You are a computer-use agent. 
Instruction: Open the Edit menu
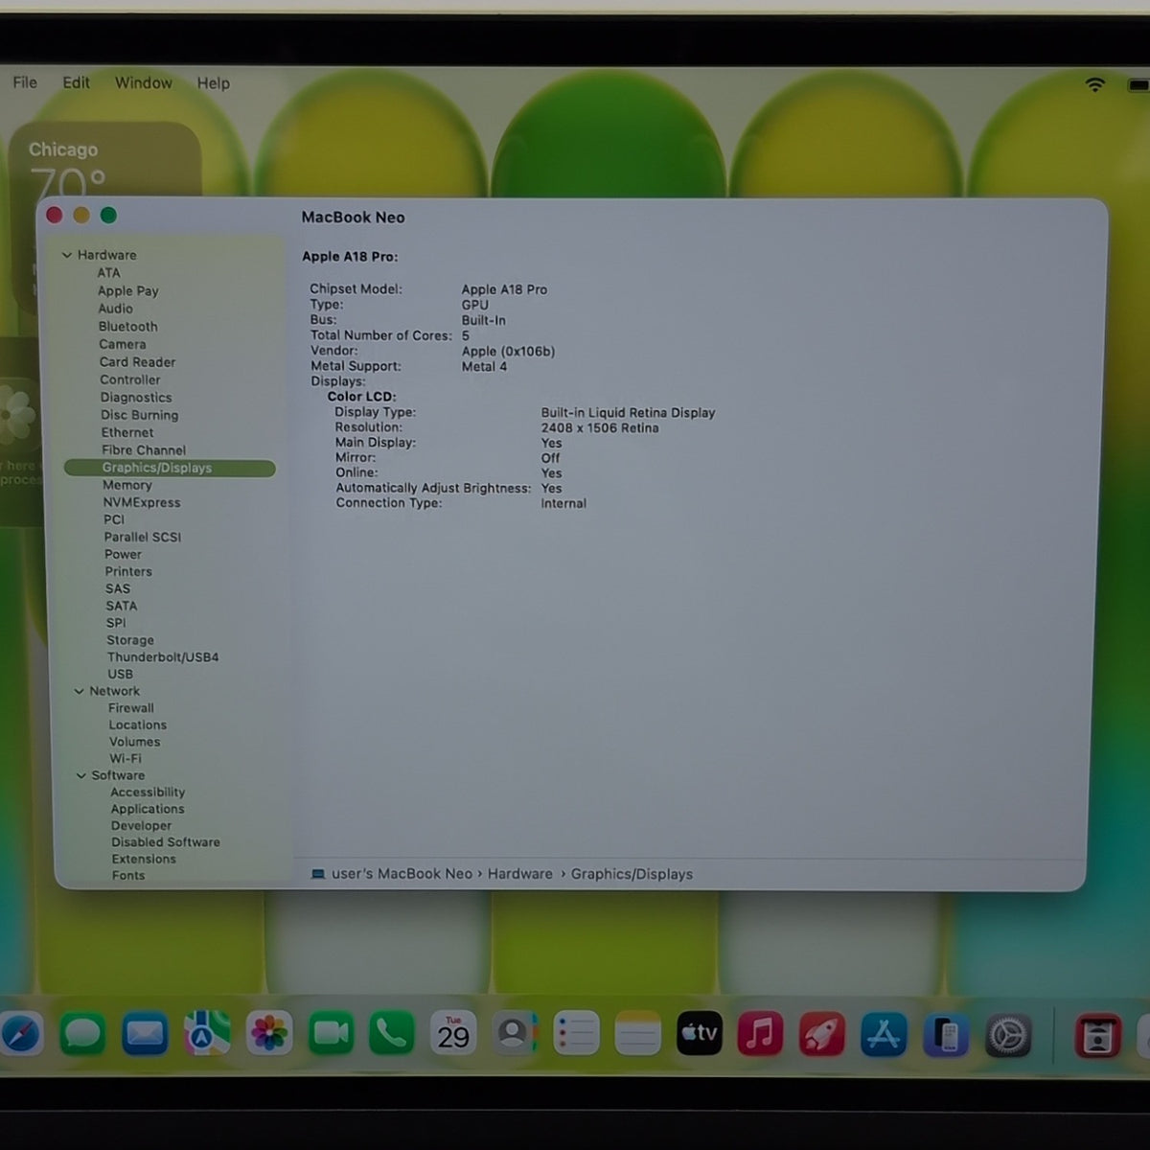click(76, 82)
